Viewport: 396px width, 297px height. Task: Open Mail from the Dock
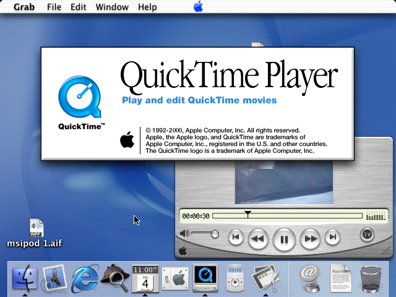coord(54,278)
